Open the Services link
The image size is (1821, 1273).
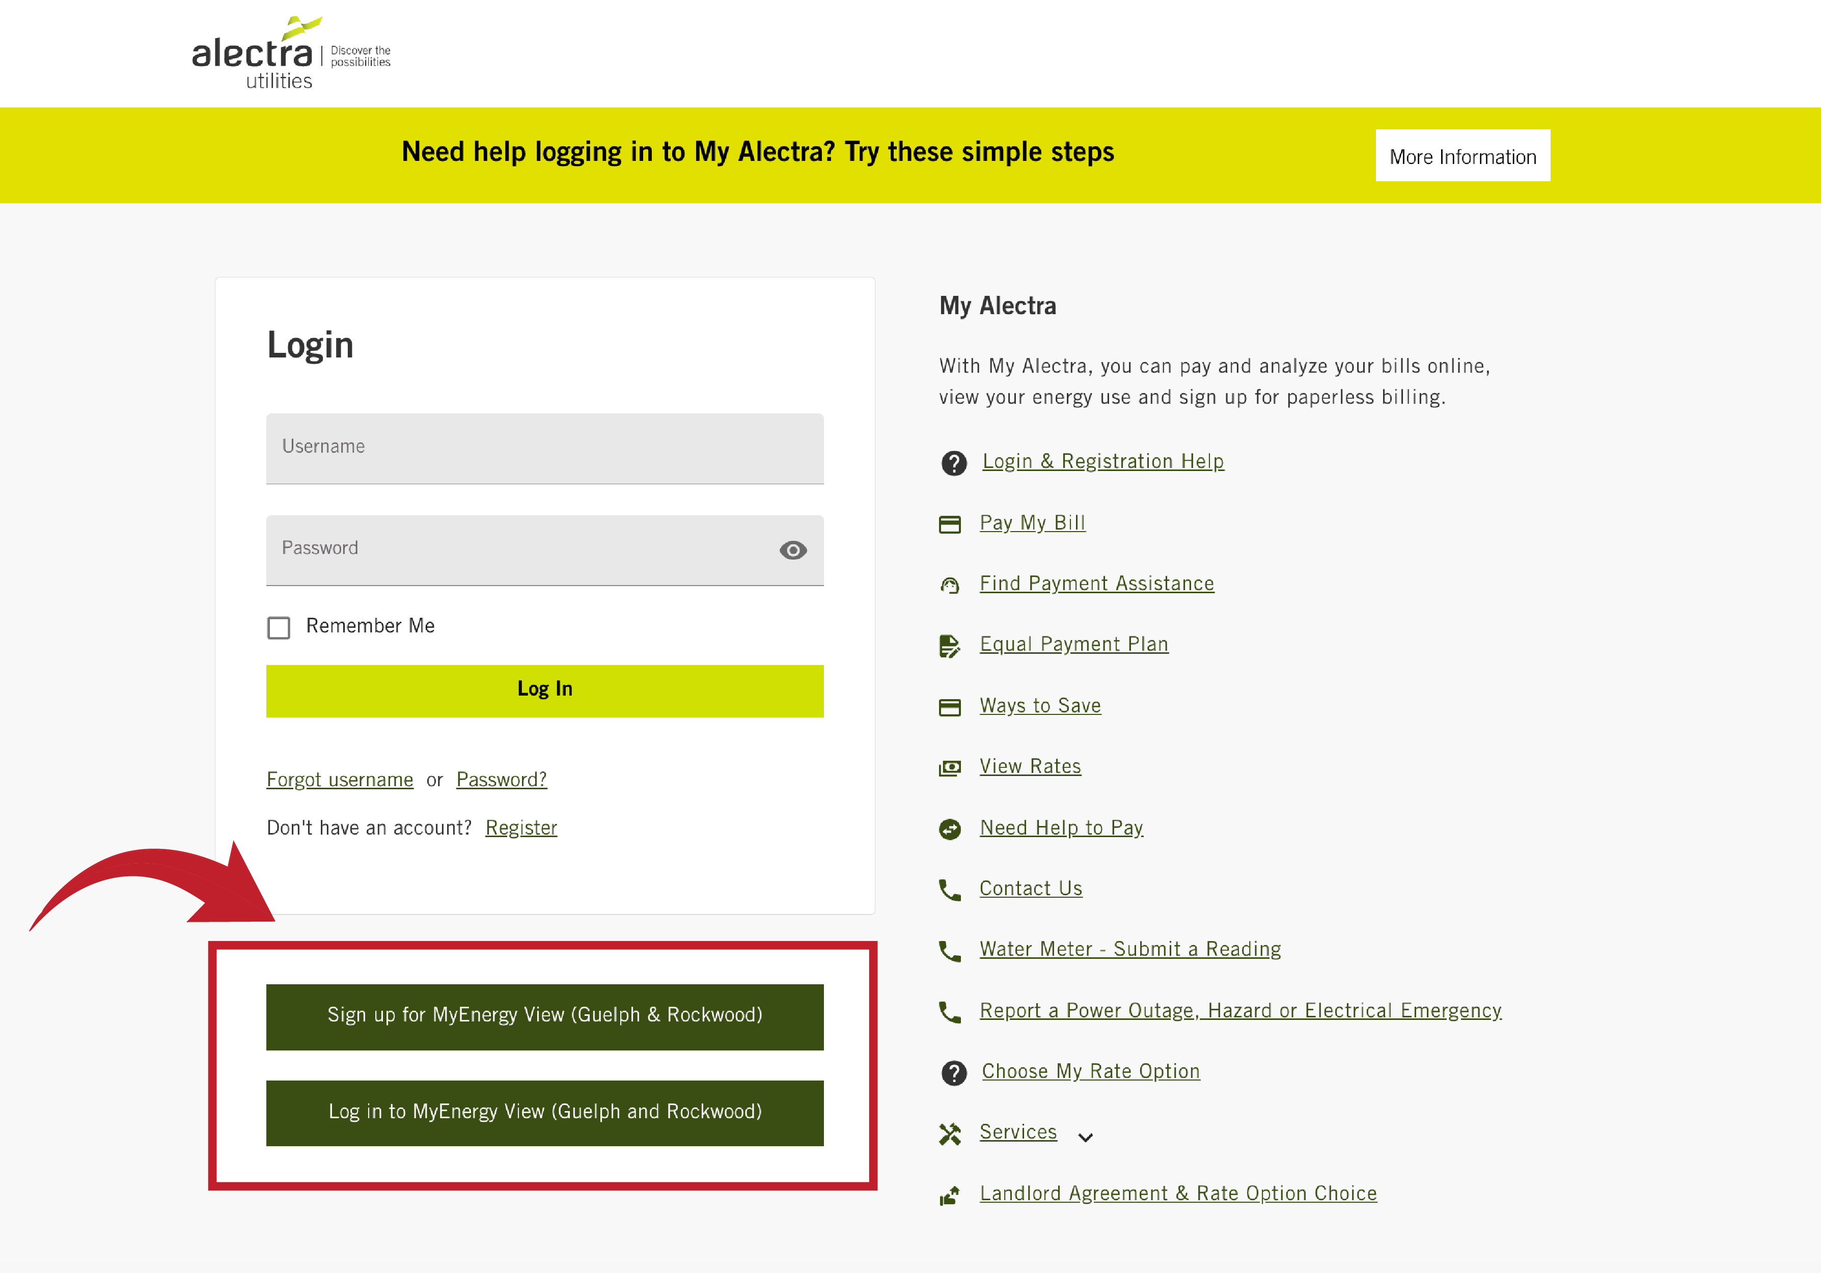point(1018,1132)
